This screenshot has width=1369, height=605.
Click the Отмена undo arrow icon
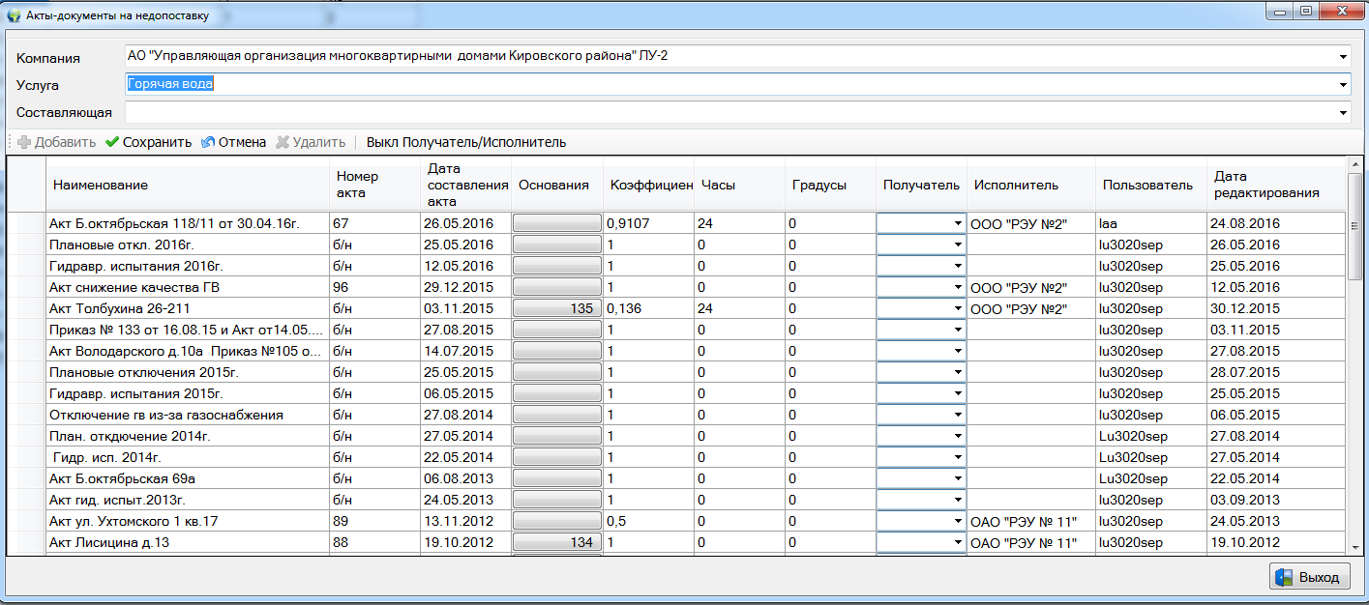pyautogui.click(x=208, y=142)
